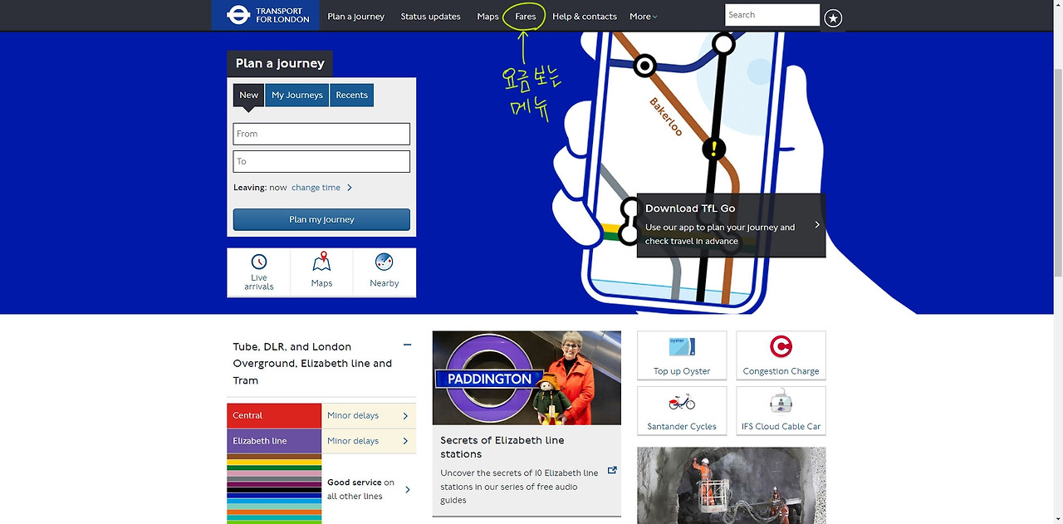Click the Search box in header
1063x524 pixels.
click(x=772, y=15)
